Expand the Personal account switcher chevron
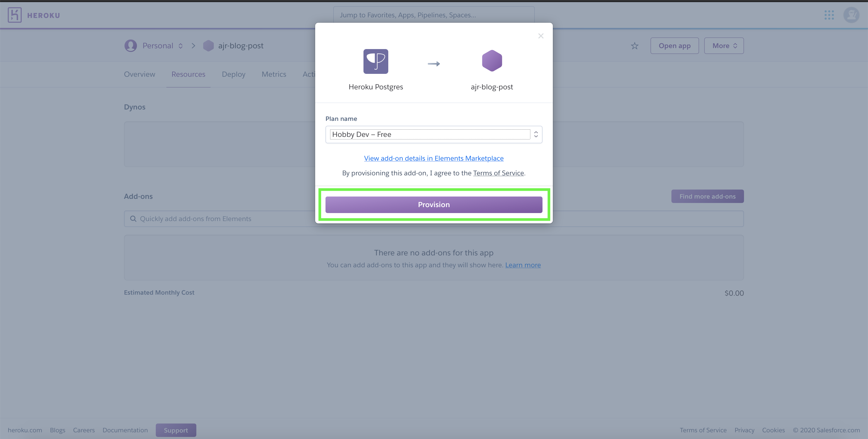Image resolution: width=868 pixels, height=439 pixels. coord(181,45)
